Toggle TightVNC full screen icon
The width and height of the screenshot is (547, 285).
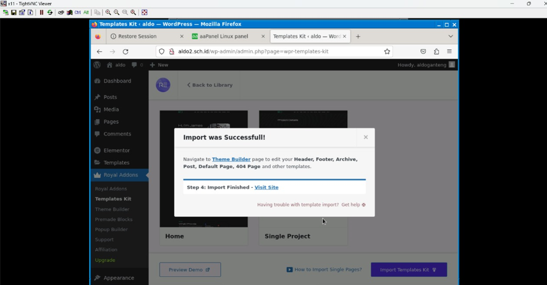click(x=144, y=13)
